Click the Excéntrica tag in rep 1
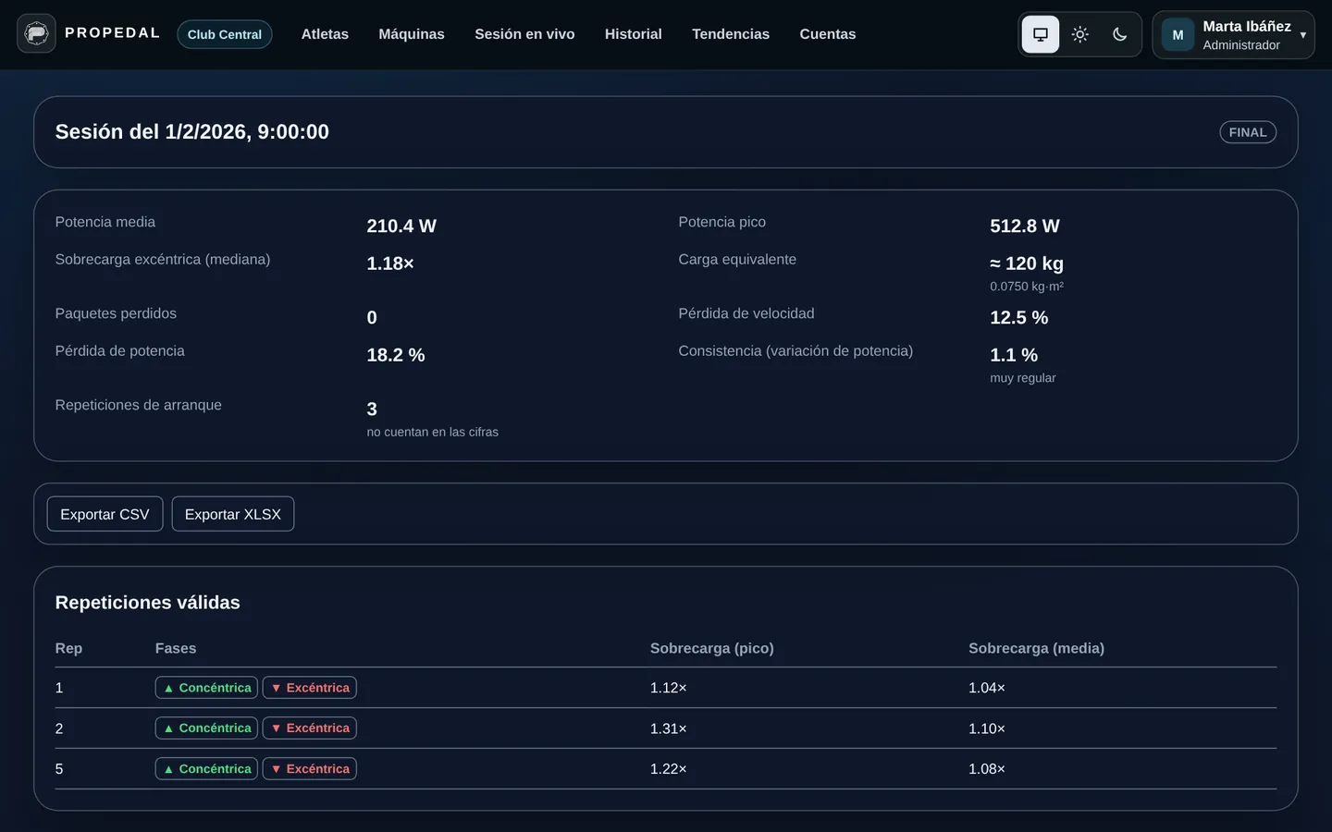Screen dimensions: 1332x832 [310, 688]
